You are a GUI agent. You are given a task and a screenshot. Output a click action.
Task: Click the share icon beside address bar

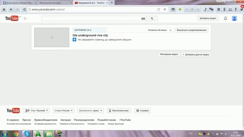click(x=24, y=10)
